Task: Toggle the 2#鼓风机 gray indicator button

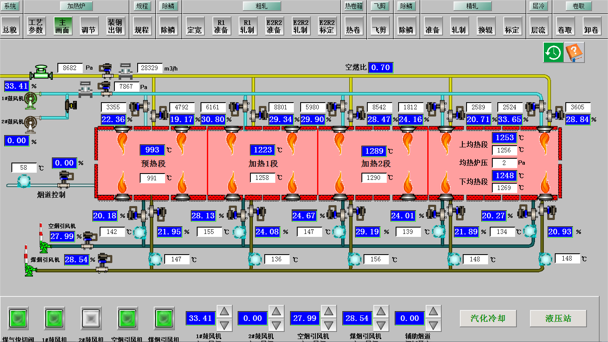Action: (x=90, y=317)
